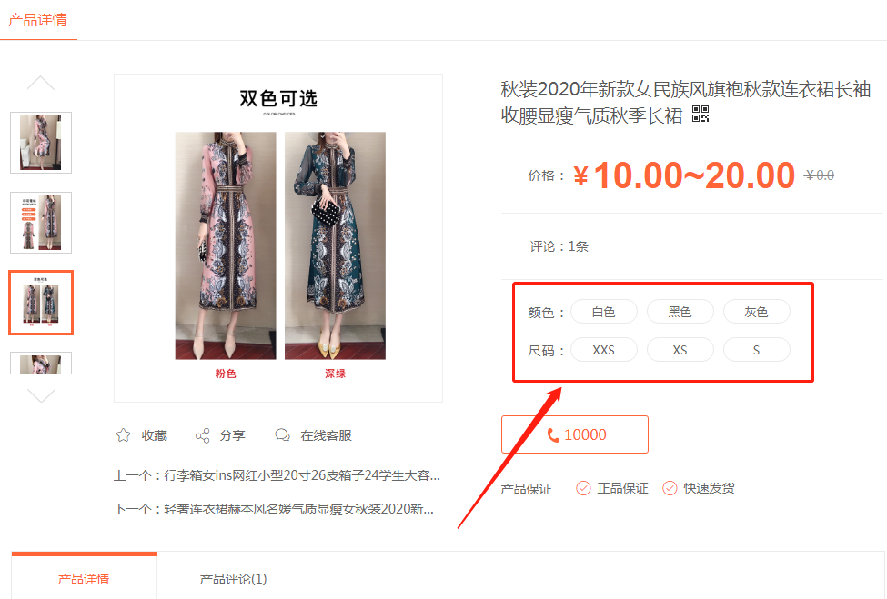
Task: Open online customer service chat icon
Action: click(x=282, y=435)
